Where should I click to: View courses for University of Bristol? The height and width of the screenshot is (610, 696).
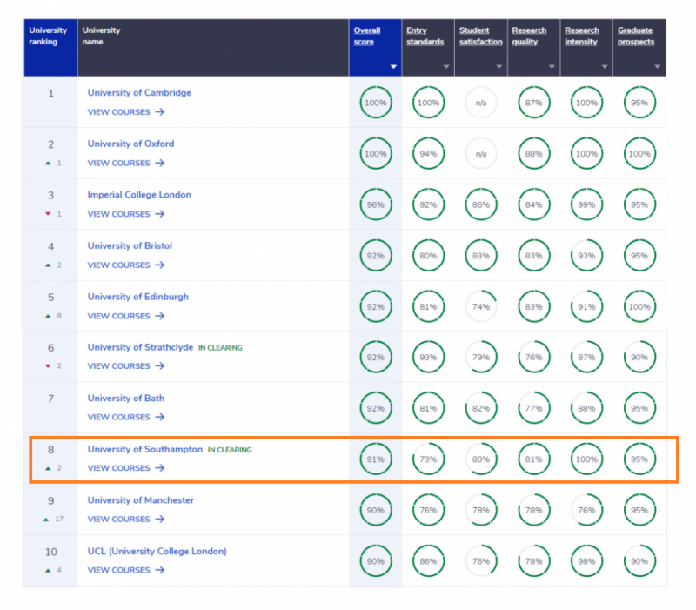pos(126,265)
